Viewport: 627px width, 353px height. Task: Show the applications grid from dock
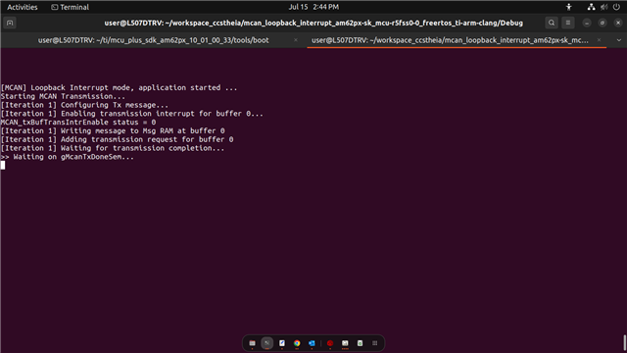(x=374, y=343)
